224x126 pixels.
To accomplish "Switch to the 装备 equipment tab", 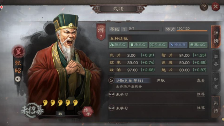I will click(216, 61).
